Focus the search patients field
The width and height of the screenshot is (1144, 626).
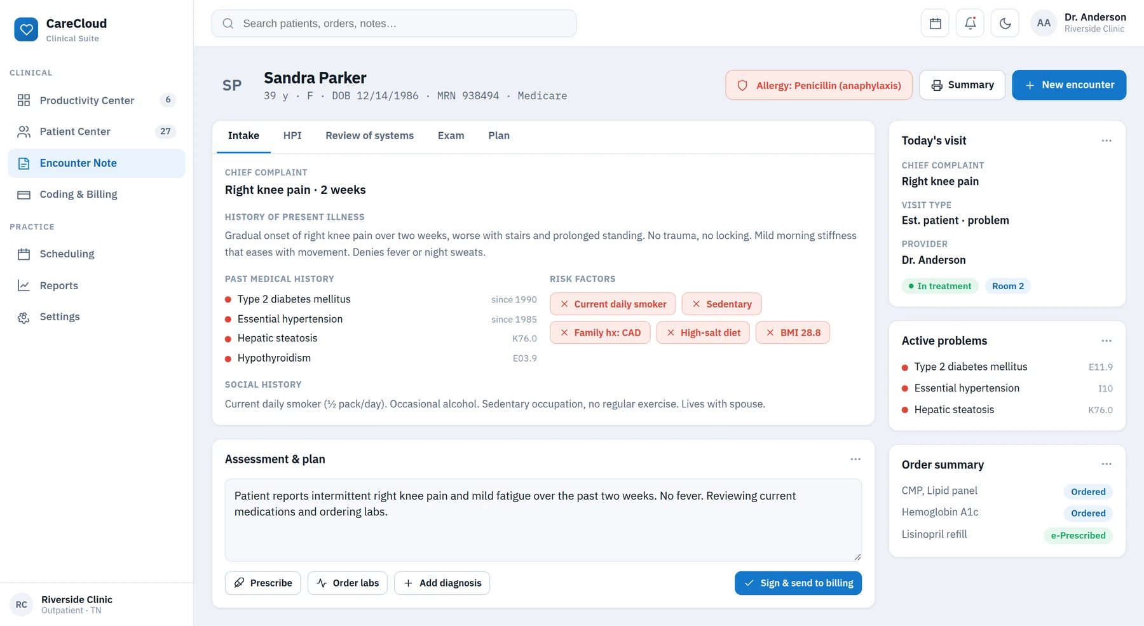click(394, 24)
